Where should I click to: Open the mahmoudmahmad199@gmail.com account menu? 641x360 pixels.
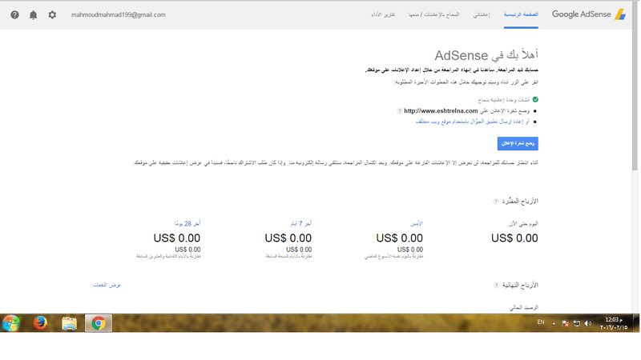click(x=118, y=14)
